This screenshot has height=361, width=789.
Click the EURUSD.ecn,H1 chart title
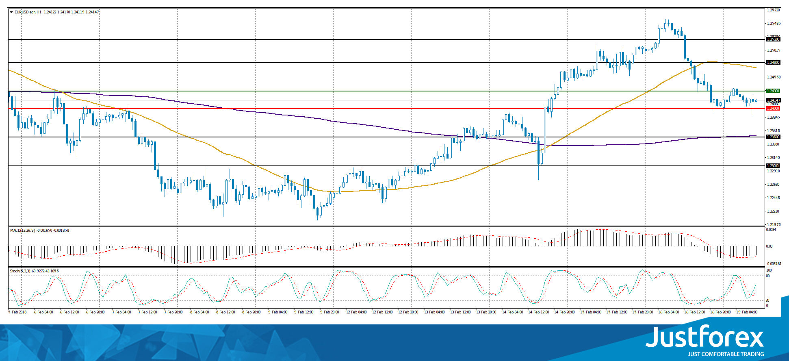[28, 12]
